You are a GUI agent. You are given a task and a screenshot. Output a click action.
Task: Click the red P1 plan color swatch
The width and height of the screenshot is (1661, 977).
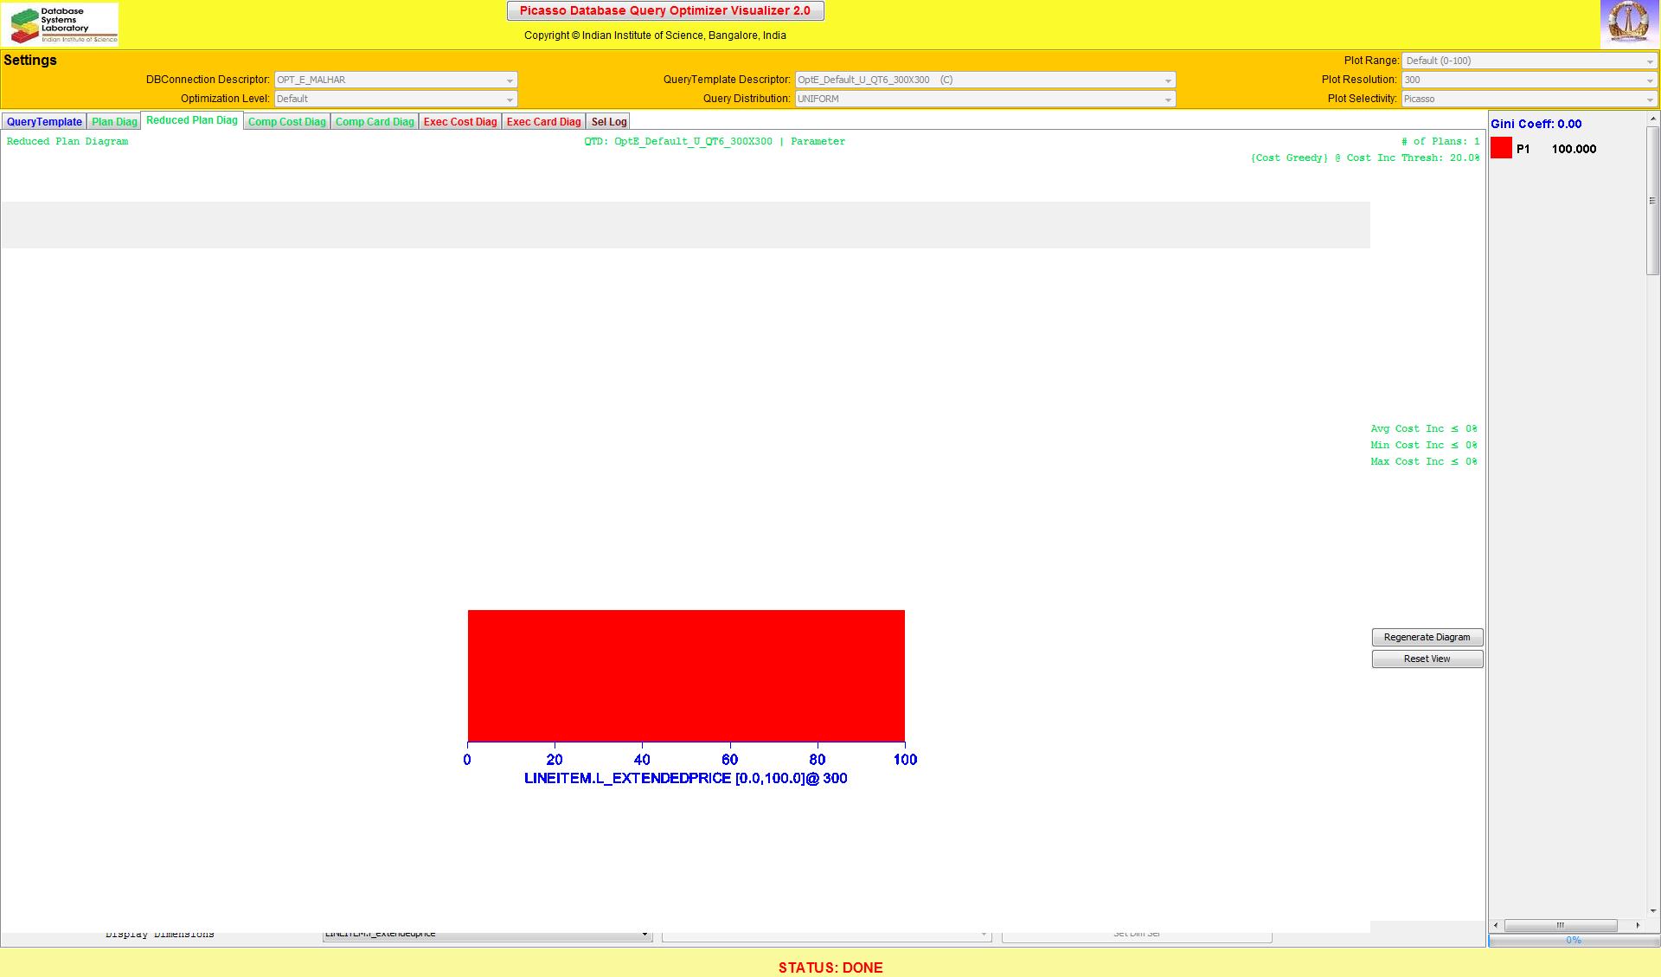tap(1501, 149)
